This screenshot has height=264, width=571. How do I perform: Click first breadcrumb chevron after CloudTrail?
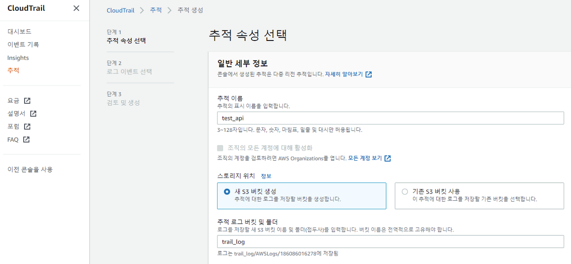click(x=142, y=10)
